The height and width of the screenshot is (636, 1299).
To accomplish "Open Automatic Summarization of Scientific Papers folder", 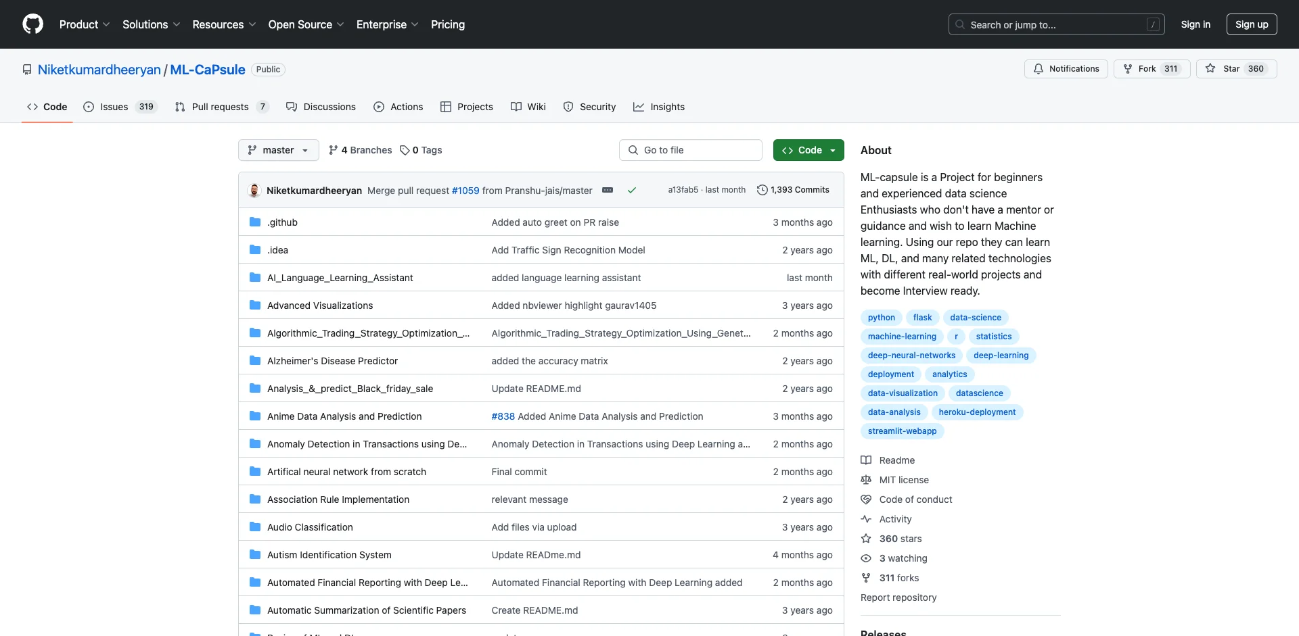I will click(x=367, y=610).
